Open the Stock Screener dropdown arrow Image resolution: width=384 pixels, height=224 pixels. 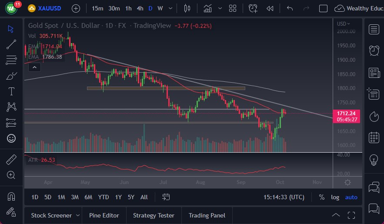[x=78, y=215]
